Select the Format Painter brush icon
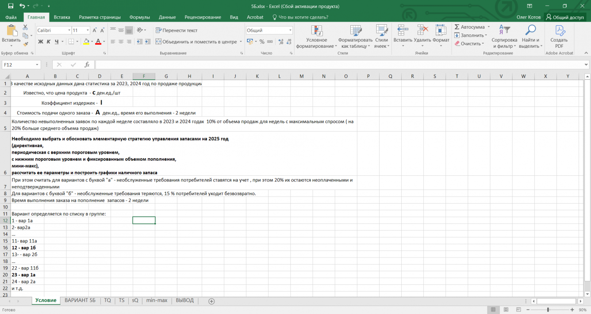Viewport: 591px width, 314px height. (x=25, y=44)
